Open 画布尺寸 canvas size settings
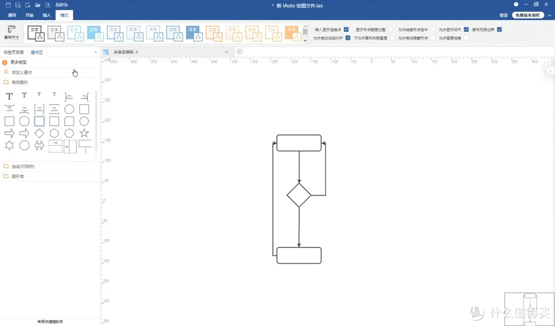 11,32
